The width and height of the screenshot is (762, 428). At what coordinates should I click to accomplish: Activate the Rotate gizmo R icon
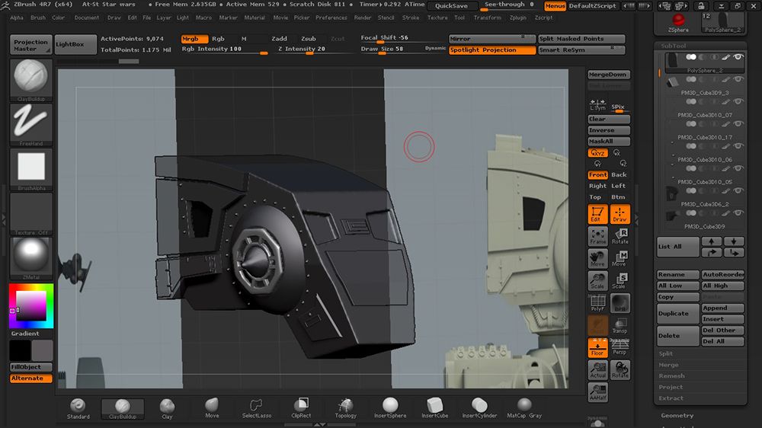(x=620, y=236)
